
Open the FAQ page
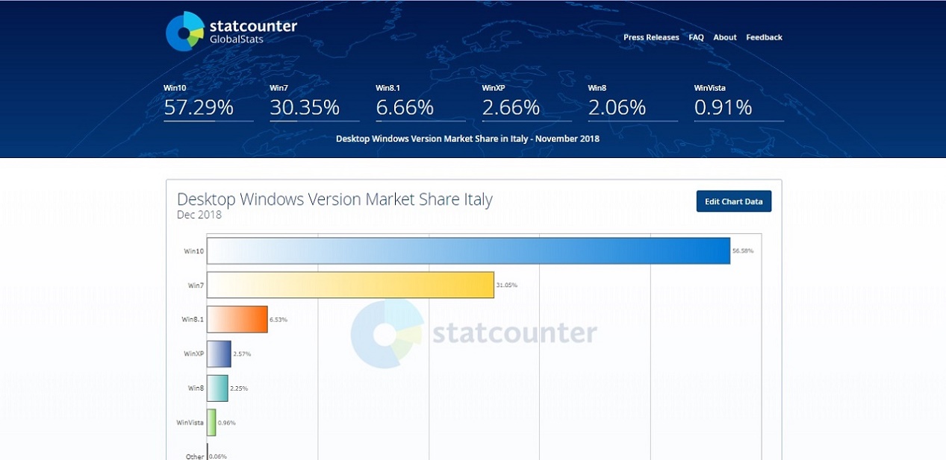pyautogui.click(x=696, y=37)
